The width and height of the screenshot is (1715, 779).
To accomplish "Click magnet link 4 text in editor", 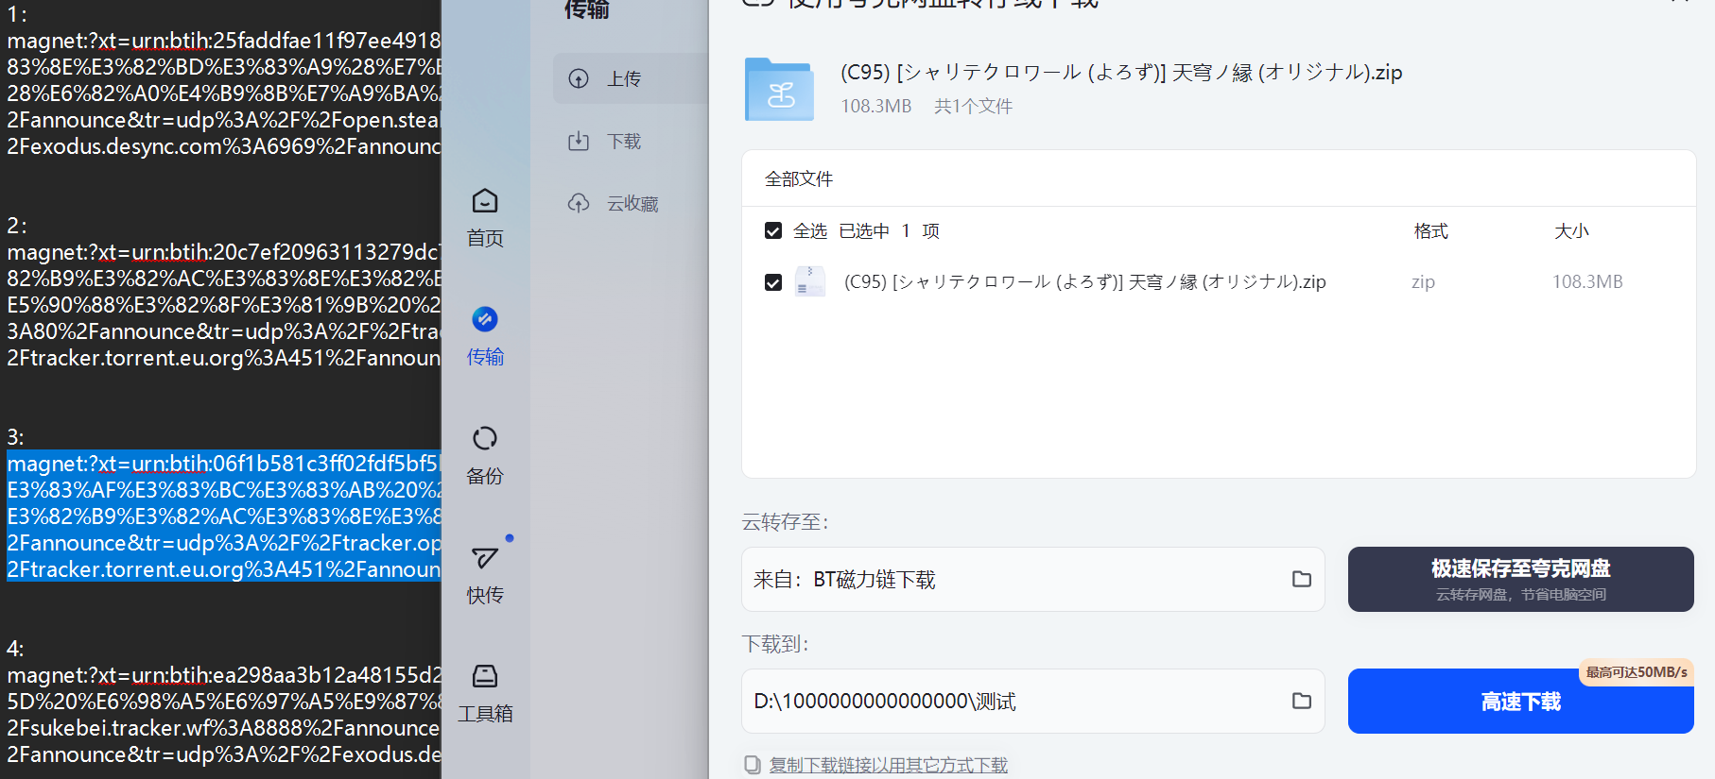I will click(x=224, y=715).
